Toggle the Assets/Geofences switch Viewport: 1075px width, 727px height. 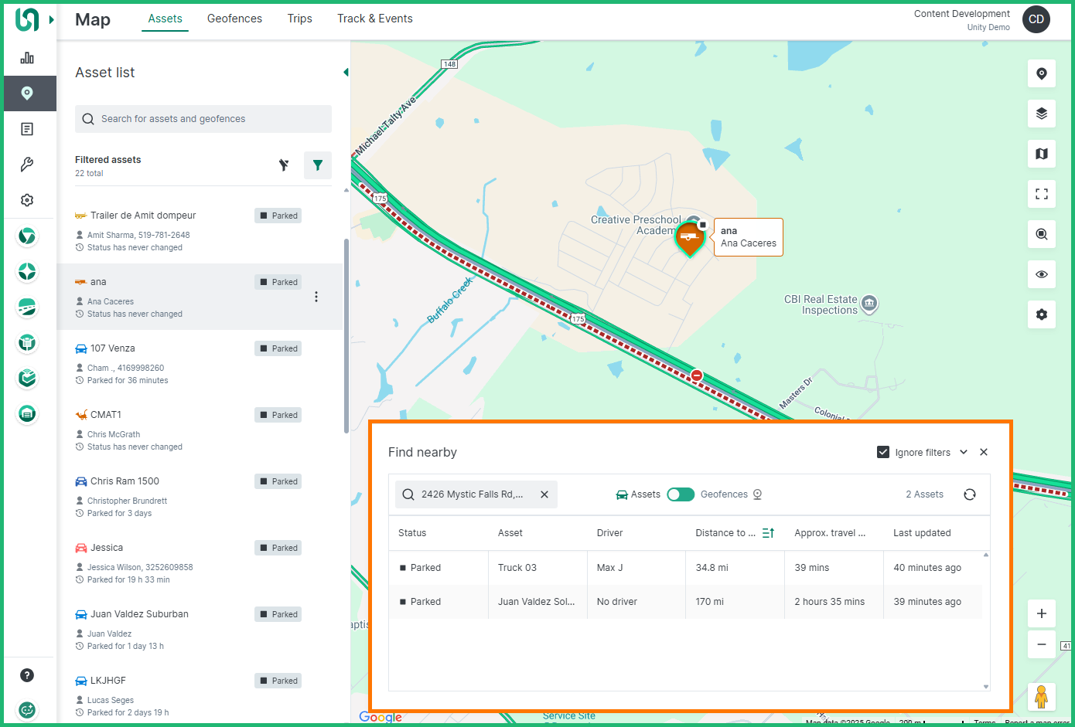coord(681,494)
